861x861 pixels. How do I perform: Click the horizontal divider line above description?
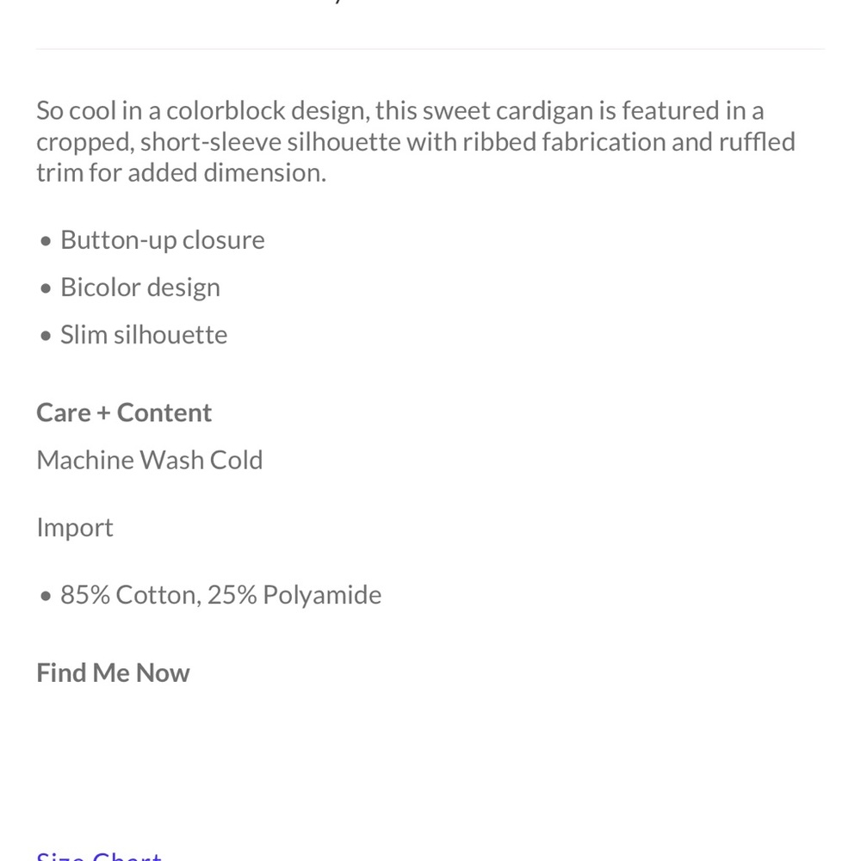(430, 49)
